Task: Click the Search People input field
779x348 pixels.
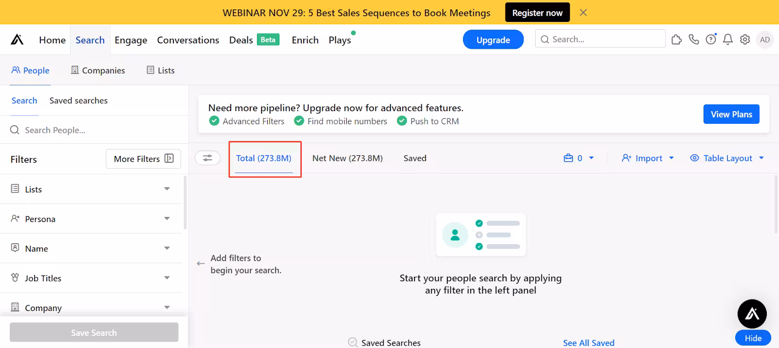Action: (x=97, y=130)
